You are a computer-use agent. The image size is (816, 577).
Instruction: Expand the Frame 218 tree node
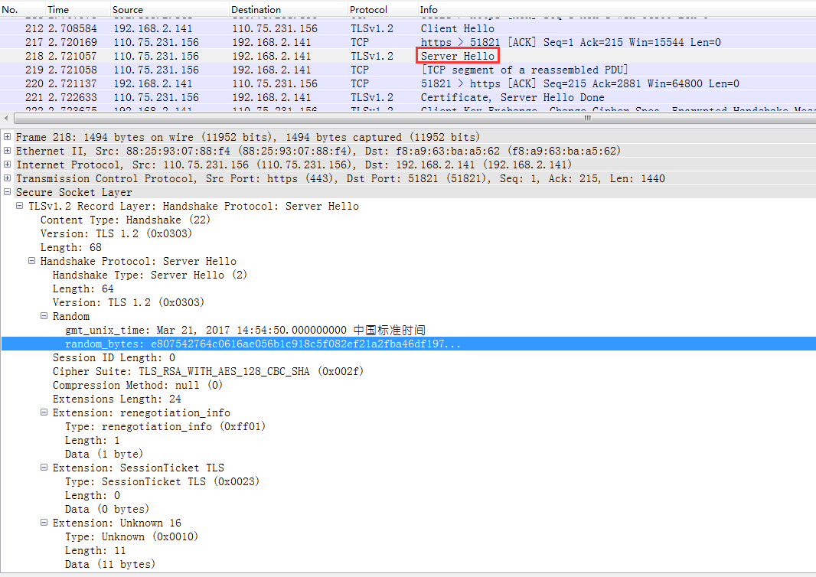[x=8, y=137]
